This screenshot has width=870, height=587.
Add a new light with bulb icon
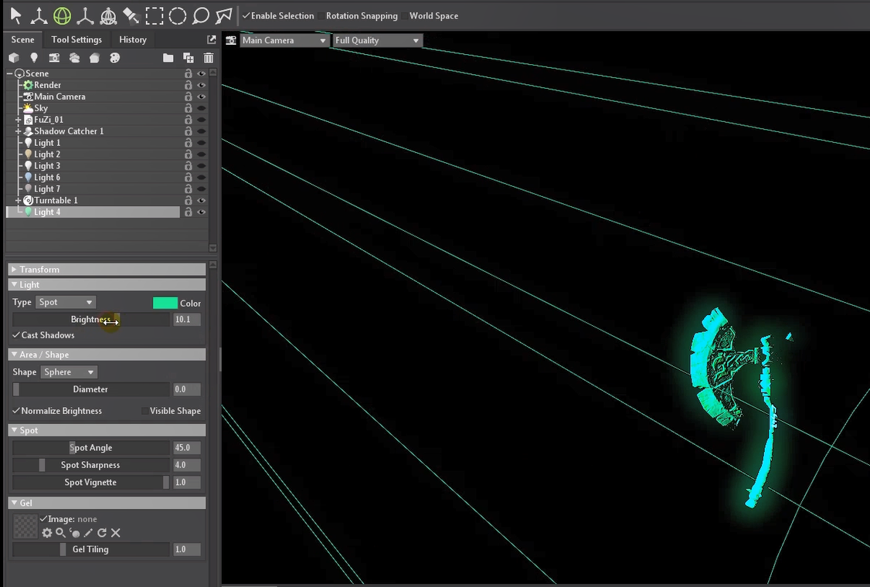click(x=34, y=58)
